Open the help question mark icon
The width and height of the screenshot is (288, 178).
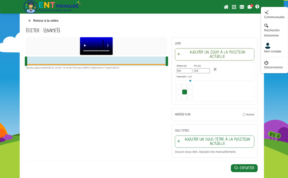click(257, 7)
